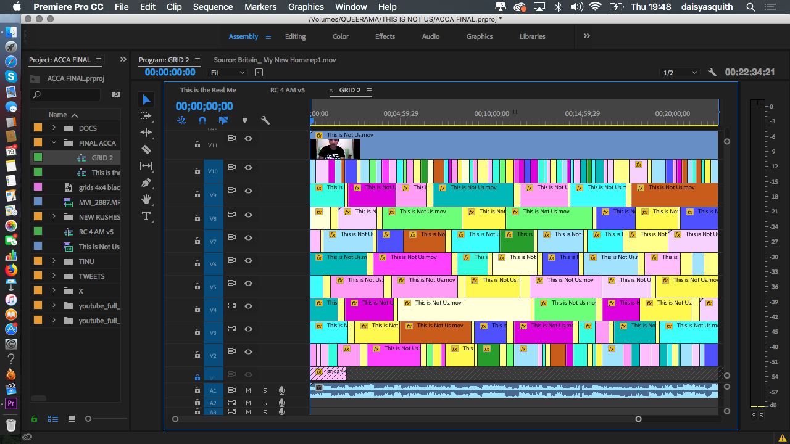The height and width of the screenshot is (444, 790).
Task: Show more workspaces chevron
Action: (586, 36)
